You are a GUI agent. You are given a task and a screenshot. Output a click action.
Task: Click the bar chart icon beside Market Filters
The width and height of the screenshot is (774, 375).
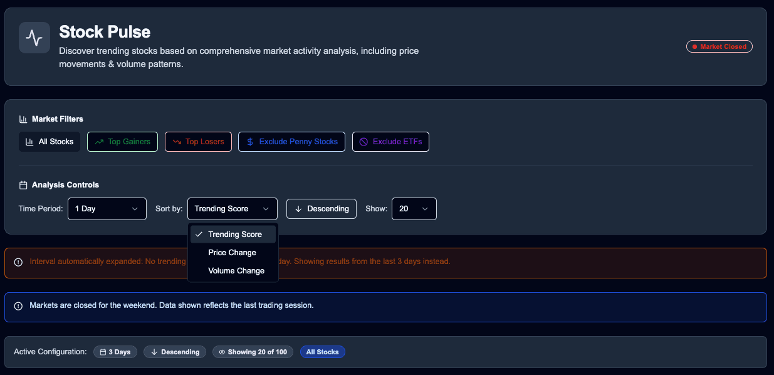(x=23, y=119)
